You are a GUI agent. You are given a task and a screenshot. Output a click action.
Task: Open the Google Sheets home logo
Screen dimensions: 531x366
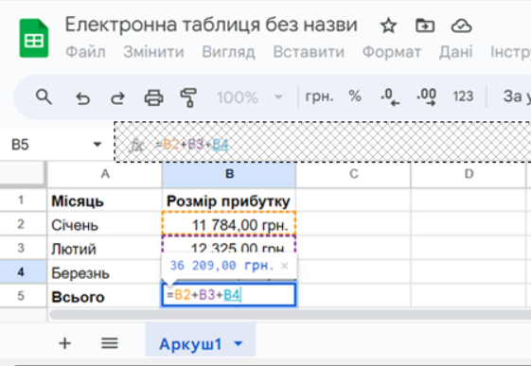(x=34, y=38)
